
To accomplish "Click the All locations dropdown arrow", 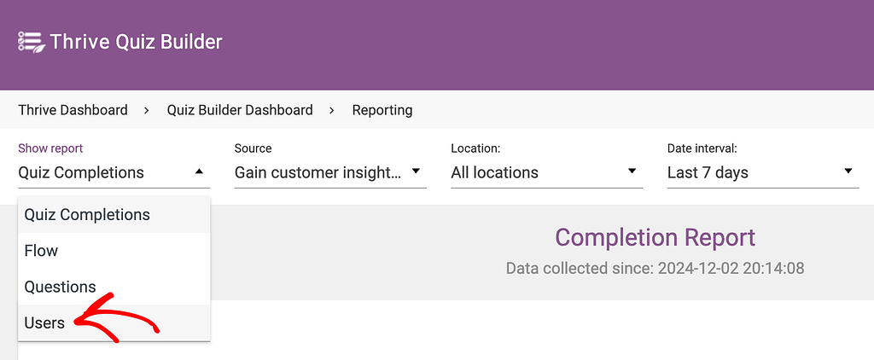I will coord(632,171).
